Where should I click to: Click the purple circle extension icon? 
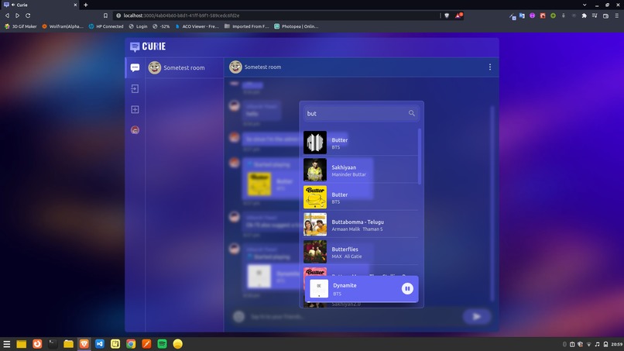(532, 15)
